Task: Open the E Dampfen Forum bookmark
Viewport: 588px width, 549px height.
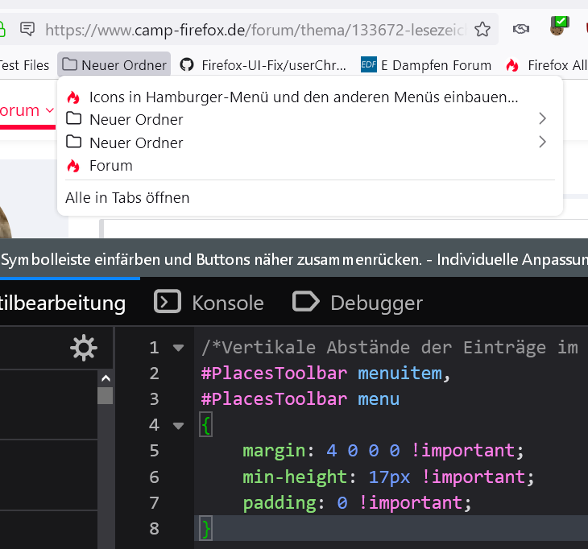Action: click(x=426, y=65)
